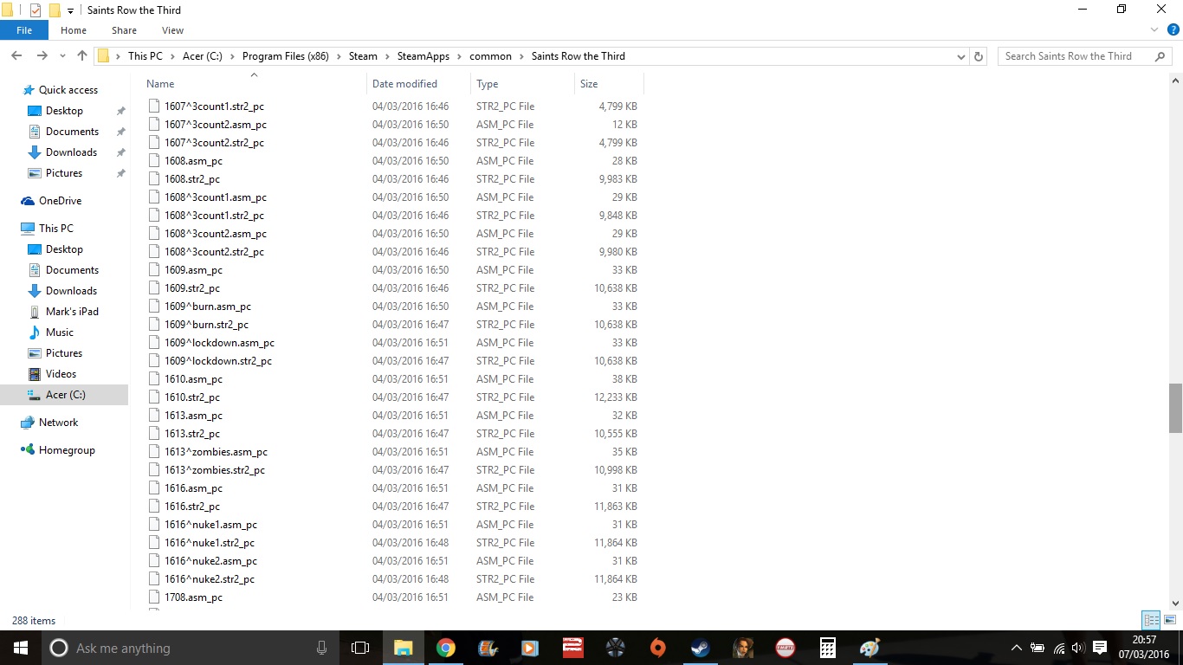Click the vertical scrollbar thumb
The height and width of the screenshot is (665, 1183).
point(1175,408)
